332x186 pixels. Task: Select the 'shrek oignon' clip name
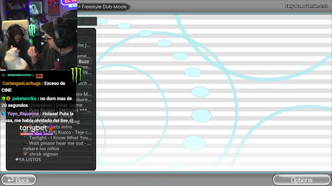click(x=44, y=154)
